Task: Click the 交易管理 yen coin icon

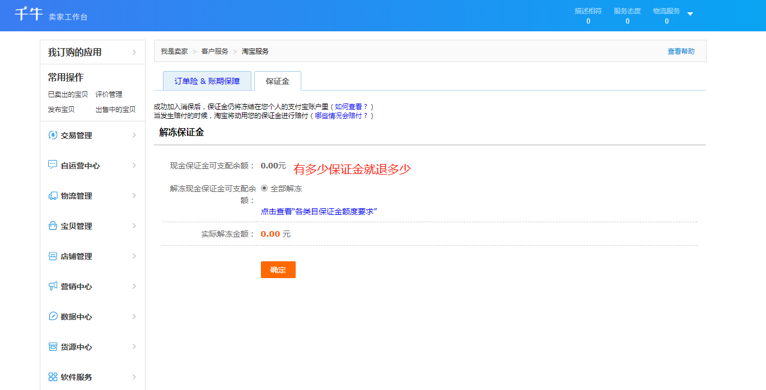Action: coord(53,135)
